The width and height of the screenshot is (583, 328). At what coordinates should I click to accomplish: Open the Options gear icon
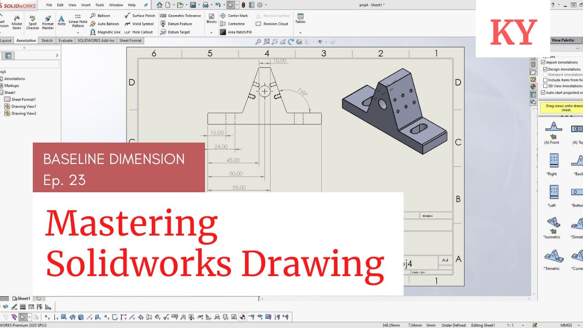tap(260, 5)
